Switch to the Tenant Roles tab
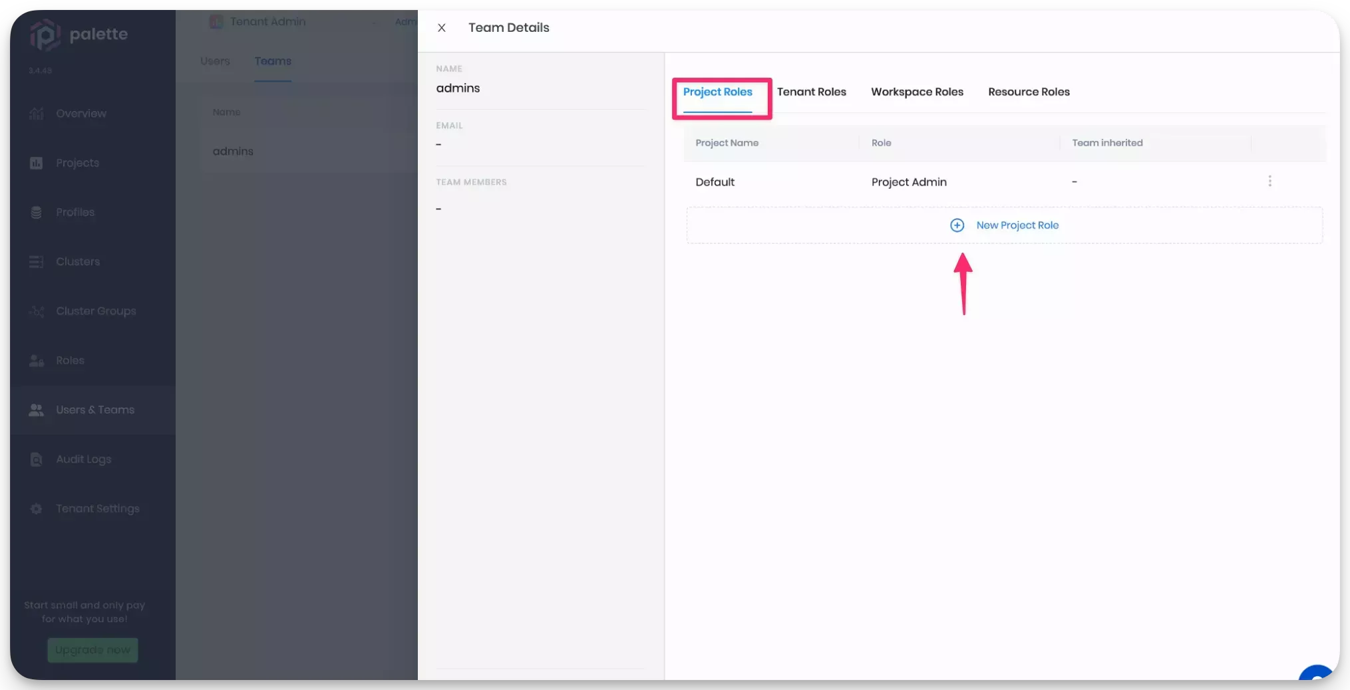The image size is (1350, 690). (811, 92)
